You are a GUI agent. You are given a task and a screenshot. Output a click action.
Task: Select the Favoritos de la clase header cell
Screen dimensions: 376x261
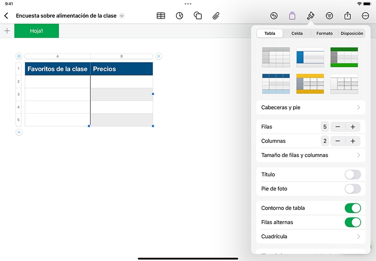click(x=58, y=69)
